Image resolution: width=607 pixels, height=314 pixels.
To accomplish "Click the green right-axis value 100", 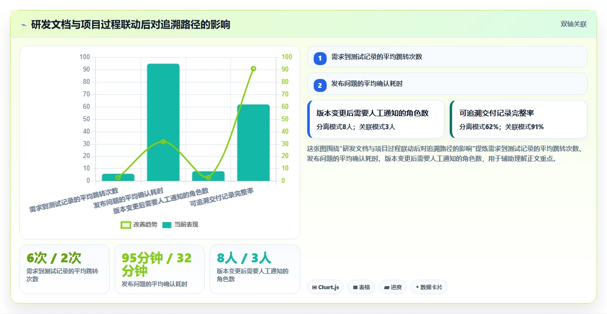I will 287,57.
